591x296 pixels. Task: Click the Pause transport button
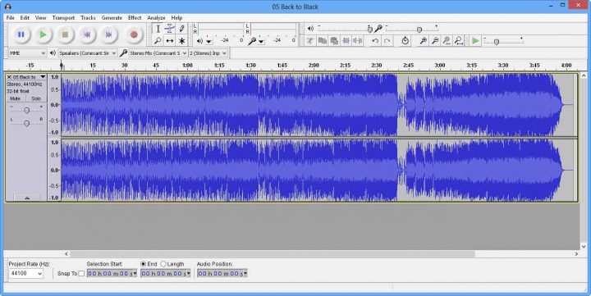21,34
